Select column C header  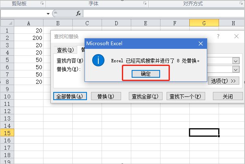click(x=87, y=23)
